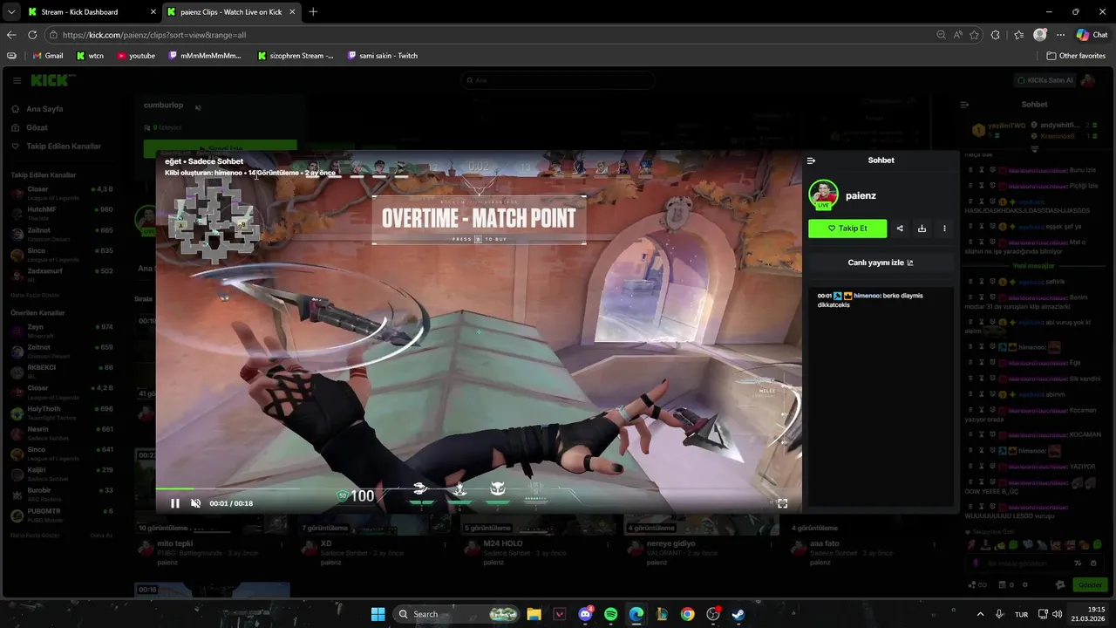Open M24 HOLO clip card

536,541
